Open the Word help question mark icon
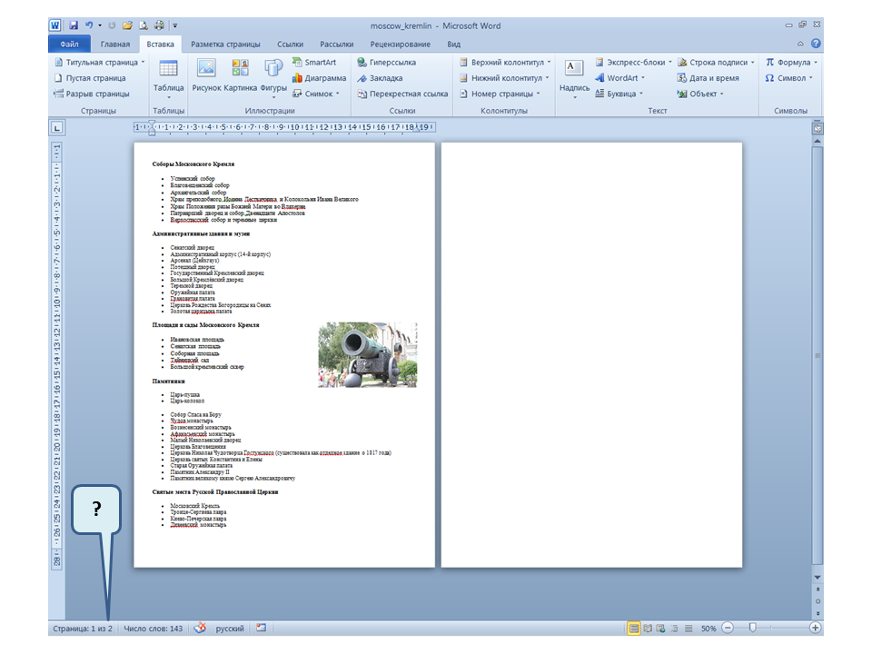Image resolution: width=872 pixels, height=654 pixels. point(816,44)
